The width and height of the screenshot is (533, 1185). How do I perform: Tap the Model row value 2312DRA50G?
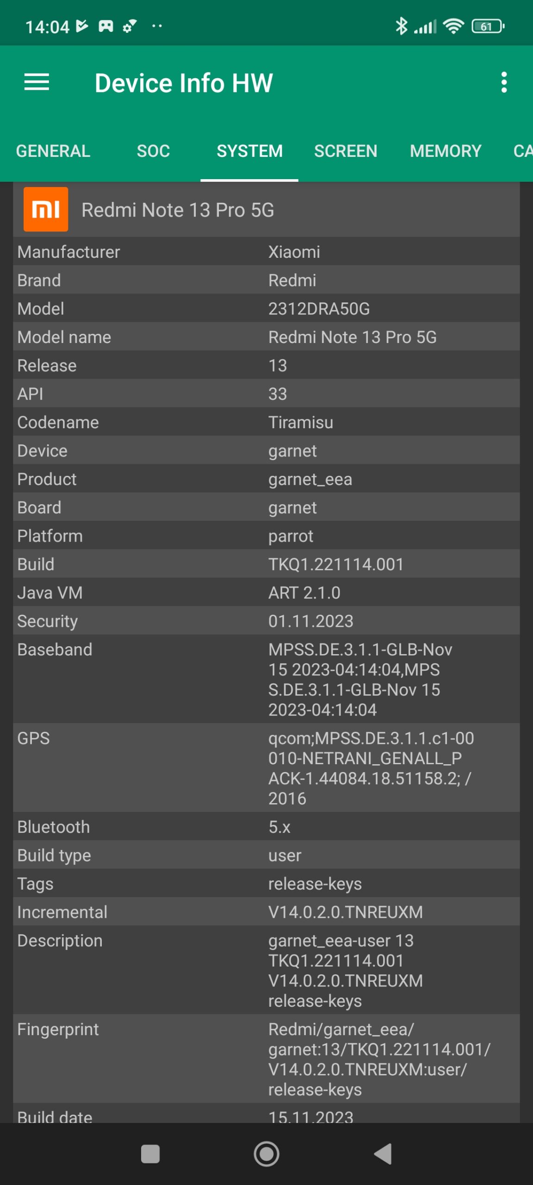(x=319, y=309)
